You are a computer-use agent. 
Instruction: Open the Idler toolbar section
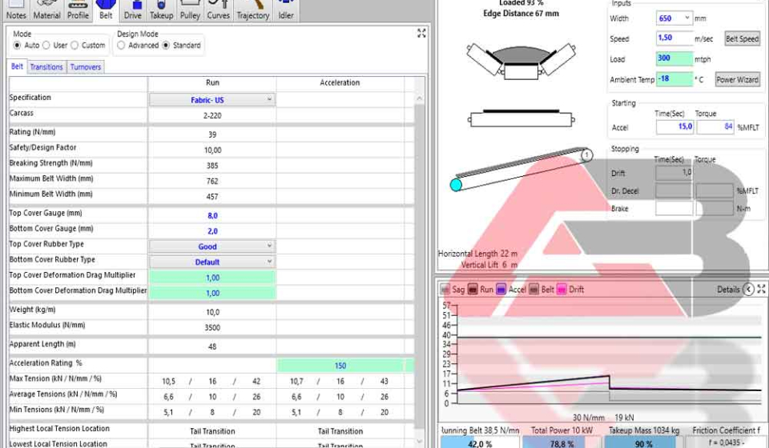(x=286, y=10)
